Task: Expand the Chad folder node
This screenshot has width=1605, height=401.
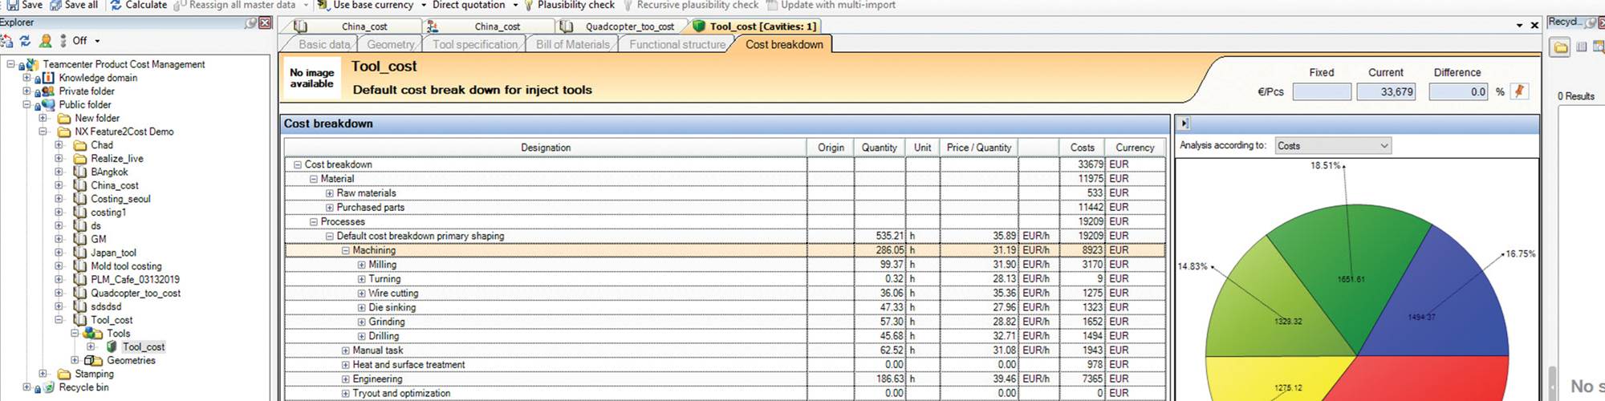Action: pos(59,145)
